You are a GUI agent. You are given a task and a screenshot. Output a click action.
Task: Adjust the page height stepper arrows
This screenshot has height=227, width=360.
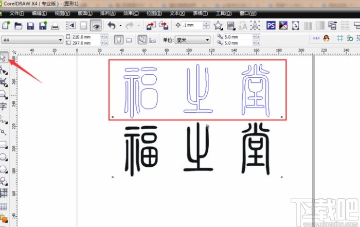(104, 43)
